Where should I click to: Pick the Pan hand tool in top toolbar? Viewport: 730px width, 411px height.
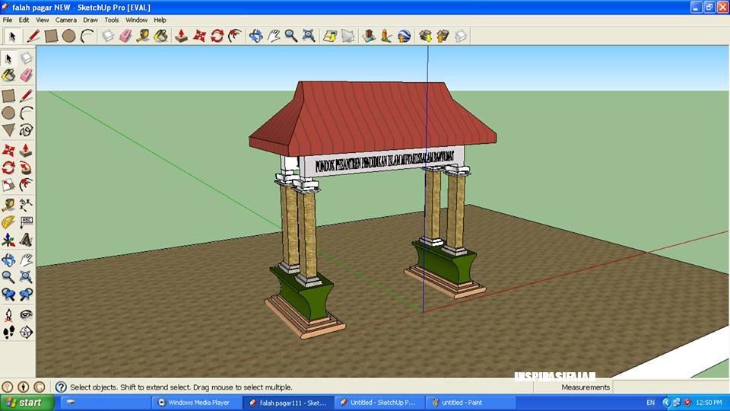pos(273,36)
